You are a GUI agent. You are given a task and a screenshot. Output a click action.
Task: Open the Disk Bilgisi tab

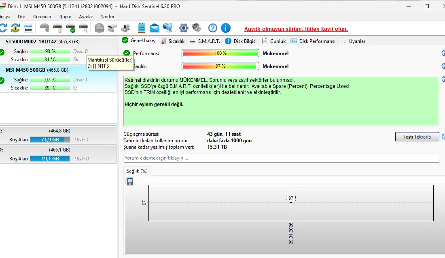[x=241, y=41]
